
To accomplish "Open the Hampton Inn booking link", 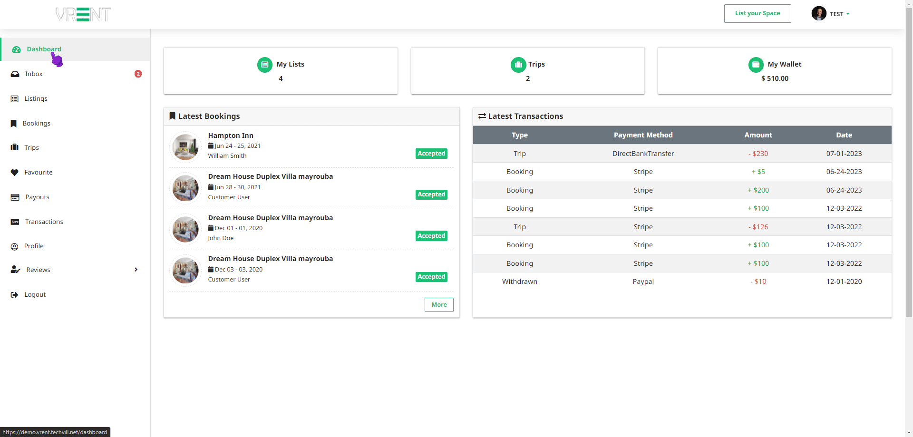I will [231, 136].
